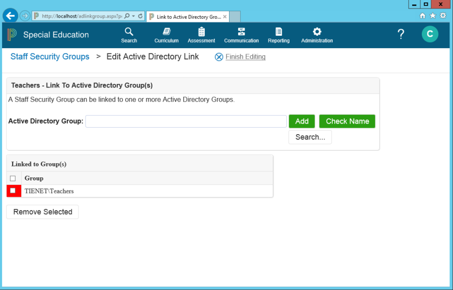Toggle the select-all Group header checkbox
Image resolution: width=453 pixels, height=290 pixels.
pyautogui.click(x=13, y=178)
